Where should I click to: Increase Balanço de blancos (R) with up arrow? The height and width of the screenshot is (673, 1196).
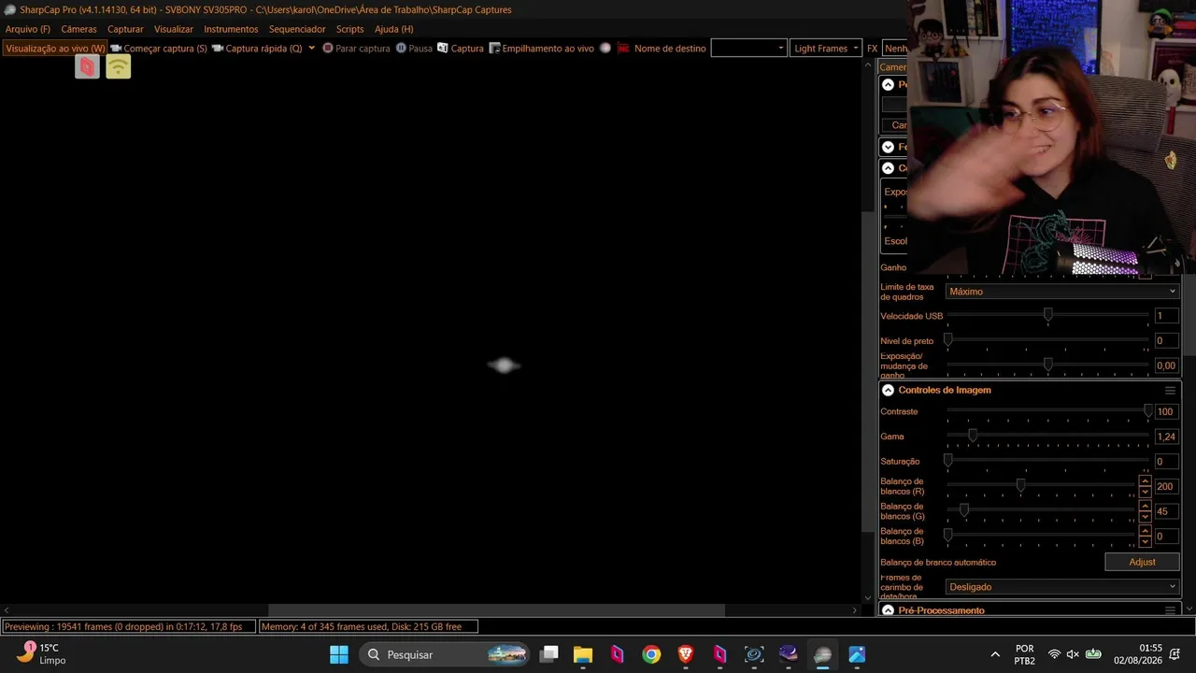1145,481
